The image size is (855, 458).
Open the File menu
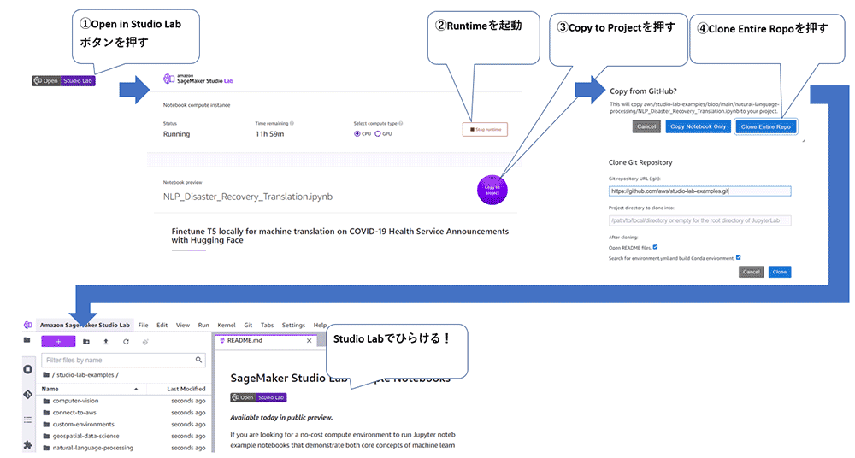[x=143, y=325]
